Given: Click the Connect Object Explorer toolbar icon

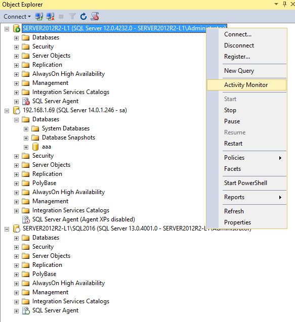Looking at the screenshot, I should pyautogui.click(x=39, y=16).
